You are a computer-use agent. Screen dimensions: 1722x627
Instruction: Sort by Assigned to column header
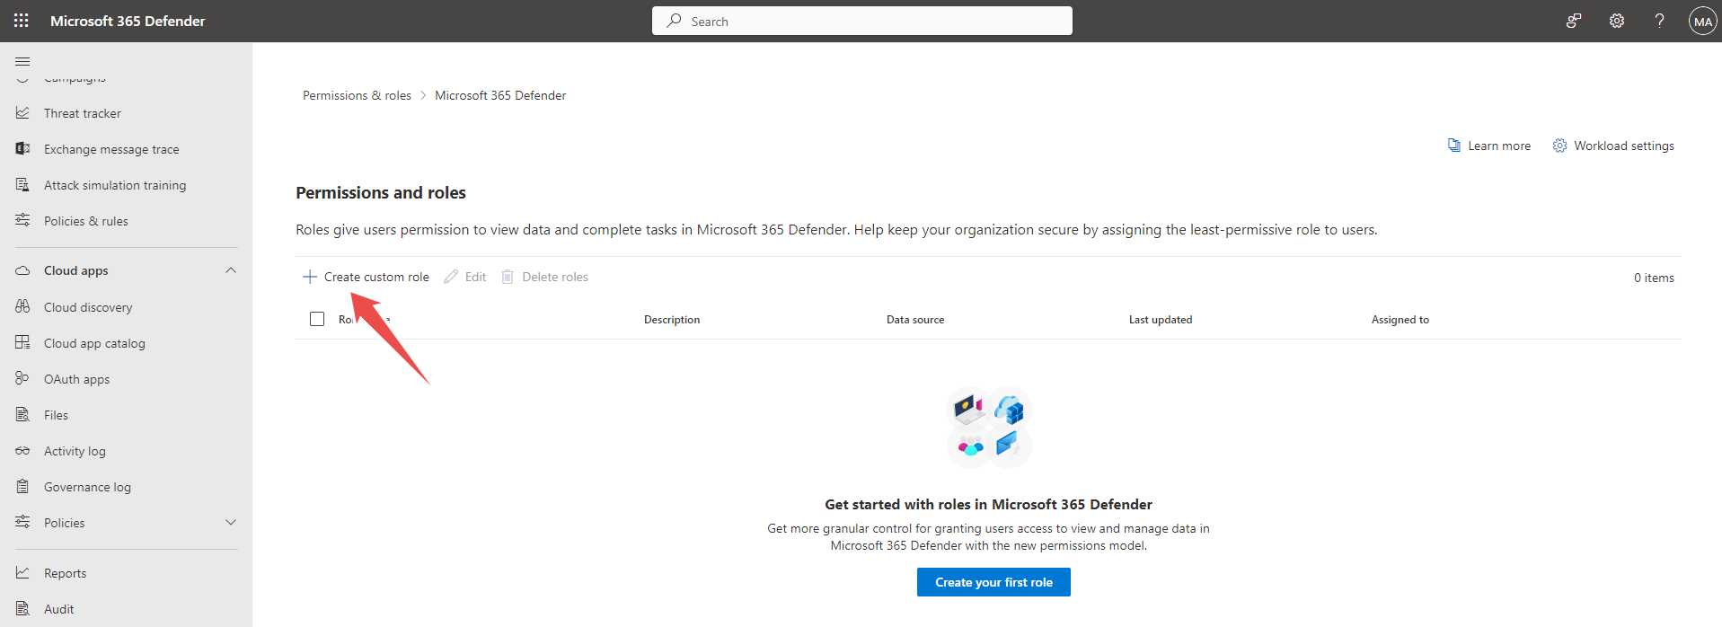point(1400,320)
